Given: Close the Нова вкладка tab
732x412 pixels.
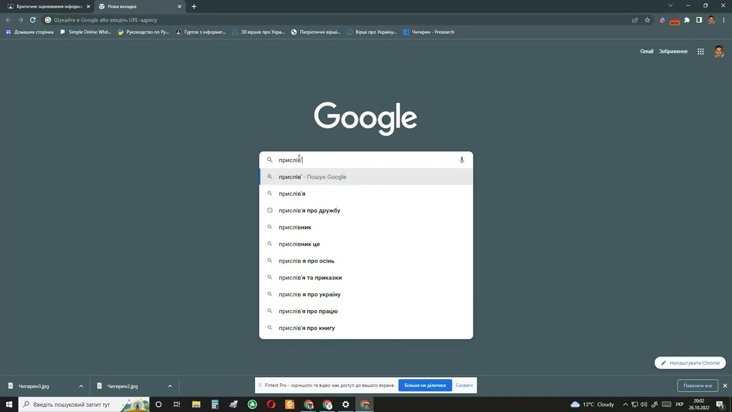Looking at the screenshot, I should click(180, 6).
